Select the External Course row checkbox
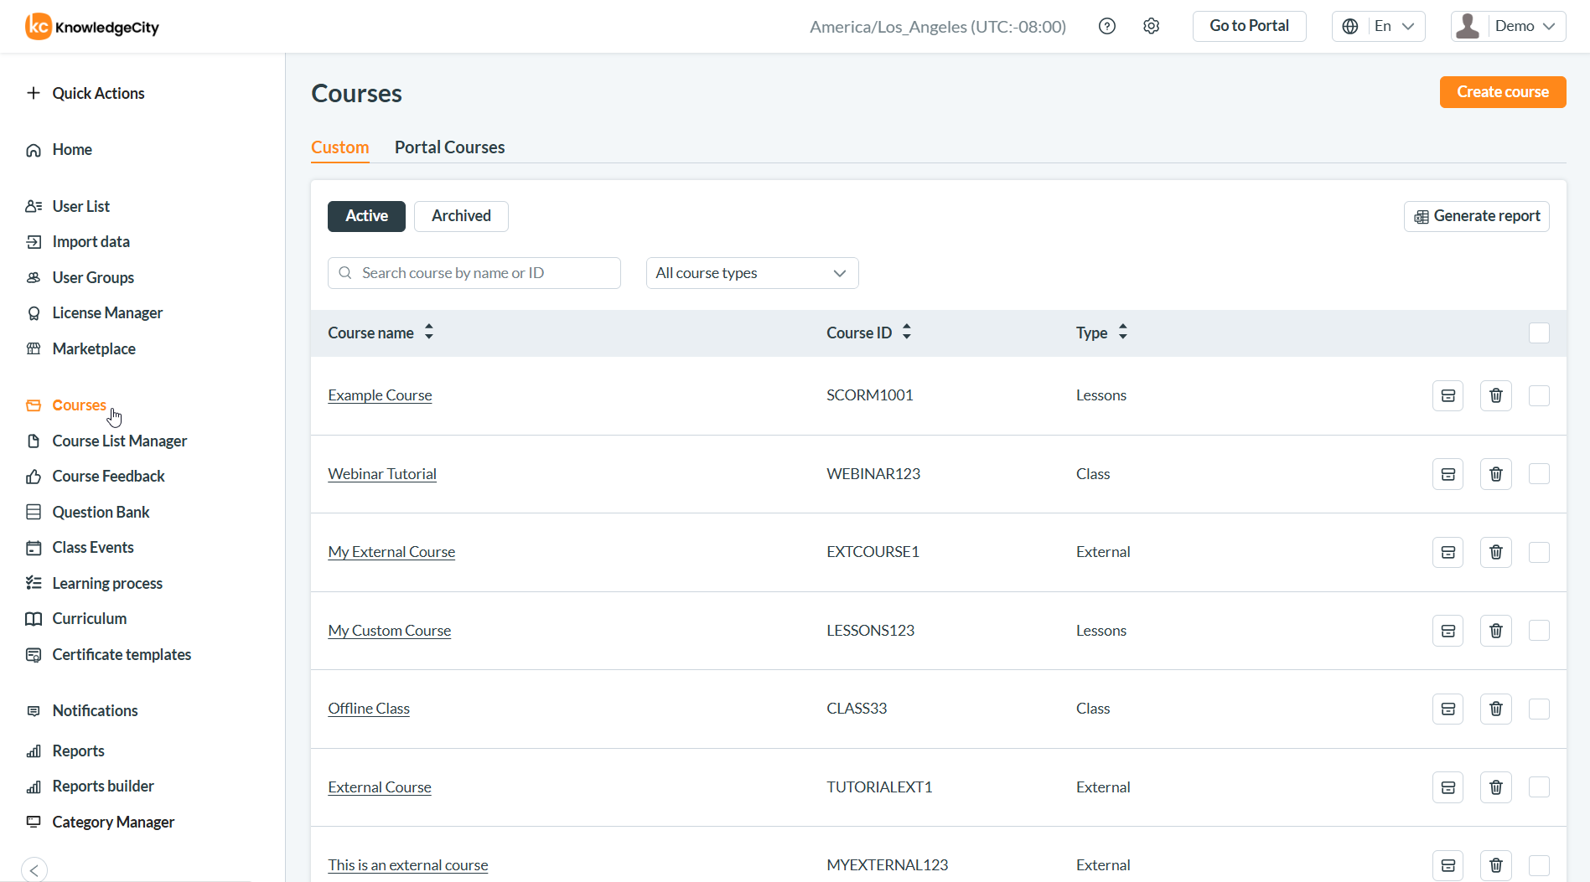Screen dimensions: 1590x882 pos(1539,787)
